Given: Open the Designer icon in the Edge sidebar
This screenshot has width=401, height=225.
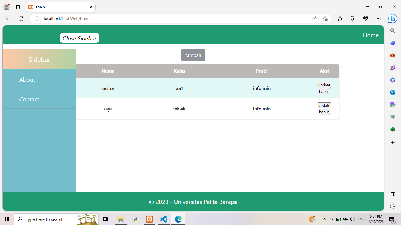Looking at the screenshot, I should (392, 104).
